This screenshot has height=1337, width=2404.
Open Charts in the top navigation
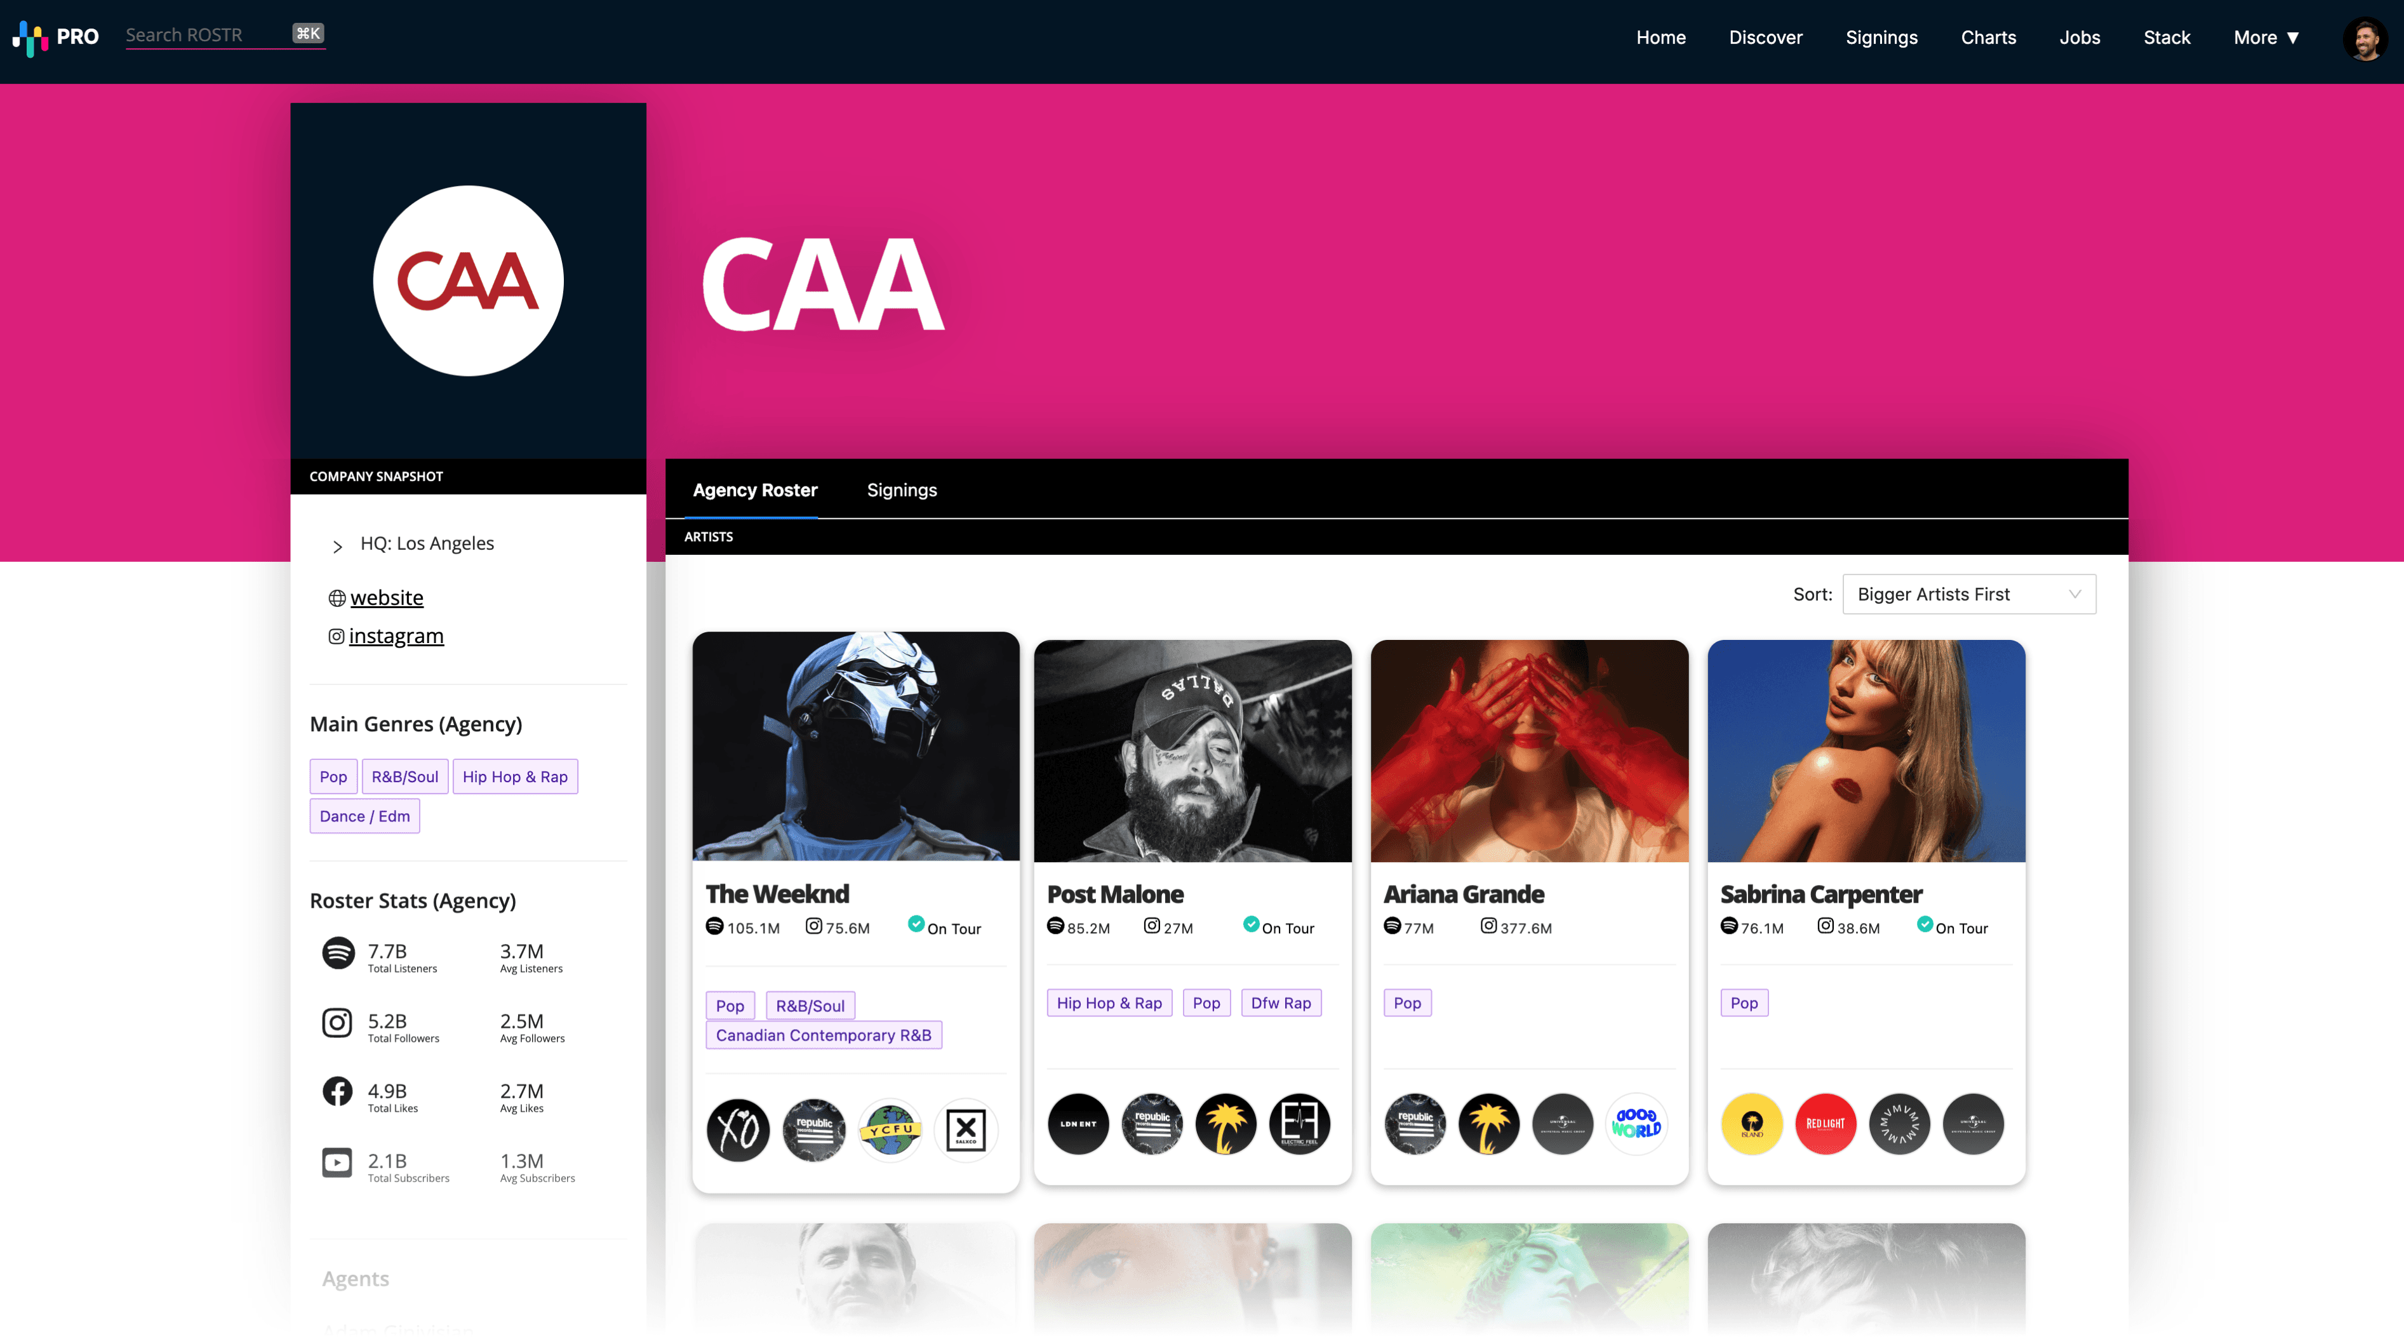coord(1988,37)
